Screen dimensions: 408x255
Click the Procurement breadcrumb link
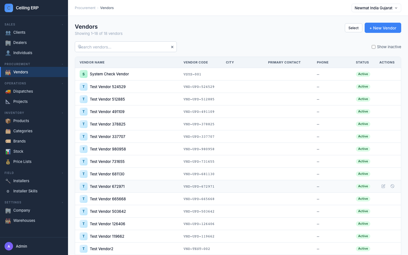pos(85,8)
